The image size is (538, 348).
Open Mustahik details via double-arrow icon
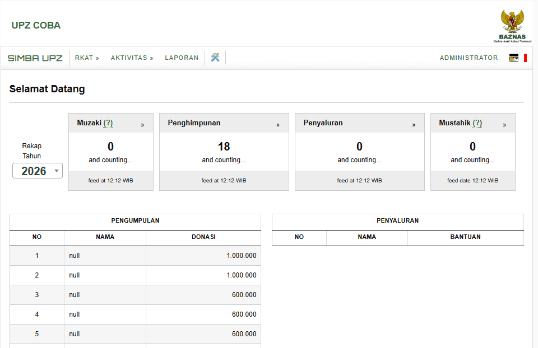(x=504, y=125)
